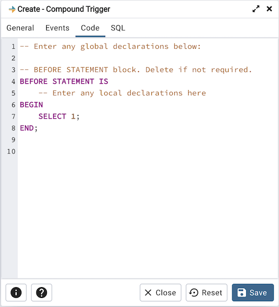This screenshot has height=307, width=279.
Task: Switch to the Events tab
Action: click(57, 28)
